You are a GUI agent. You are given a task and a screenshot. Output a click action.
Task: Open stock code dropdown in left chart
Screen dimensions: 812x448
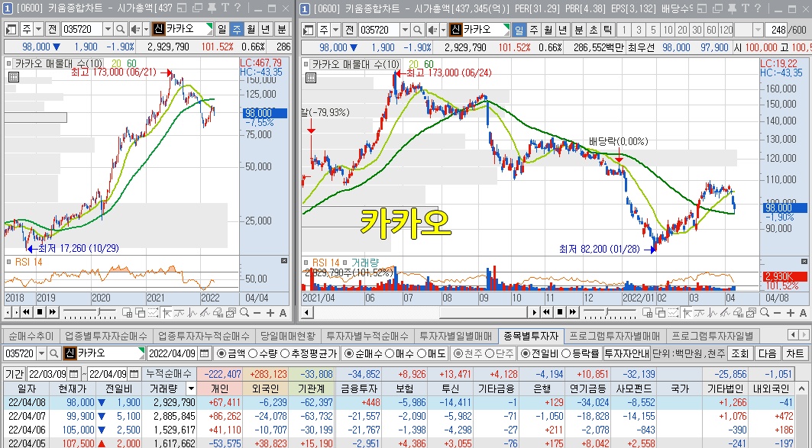click(x=108, y=29)
